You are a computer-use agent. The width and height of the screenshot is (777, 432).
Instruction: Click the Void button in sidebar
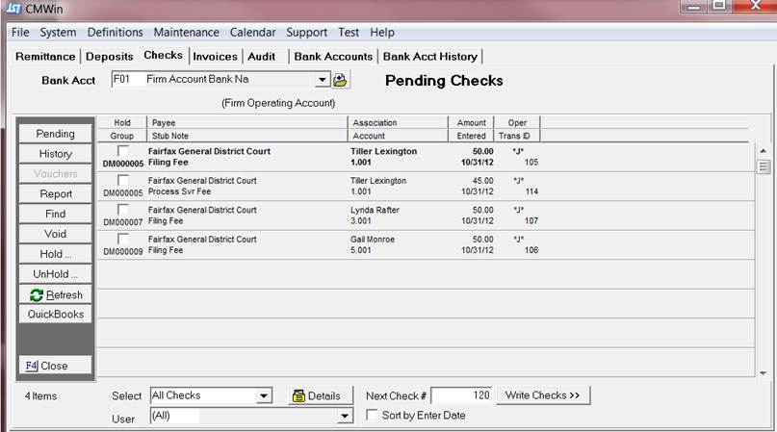pos(56,234)
